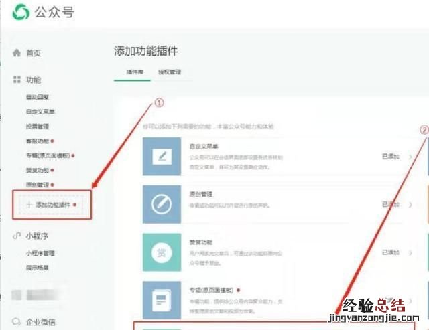Click the 小程序 link icon
The image size is (429, 330).
[17, 236]
